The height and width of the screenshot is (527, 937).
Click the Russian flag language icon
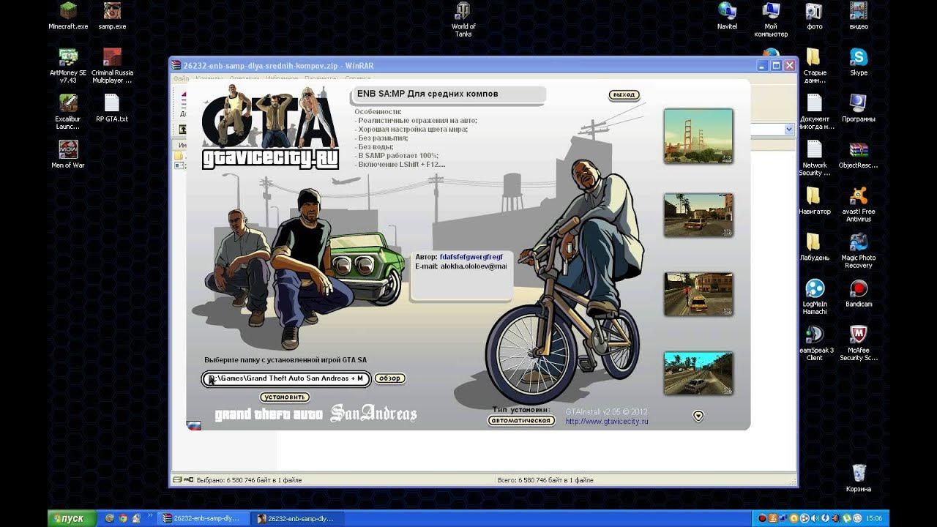click(194, 425)
